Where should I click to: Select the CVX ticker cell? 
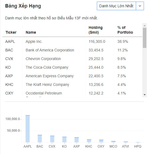pos(9,59)
